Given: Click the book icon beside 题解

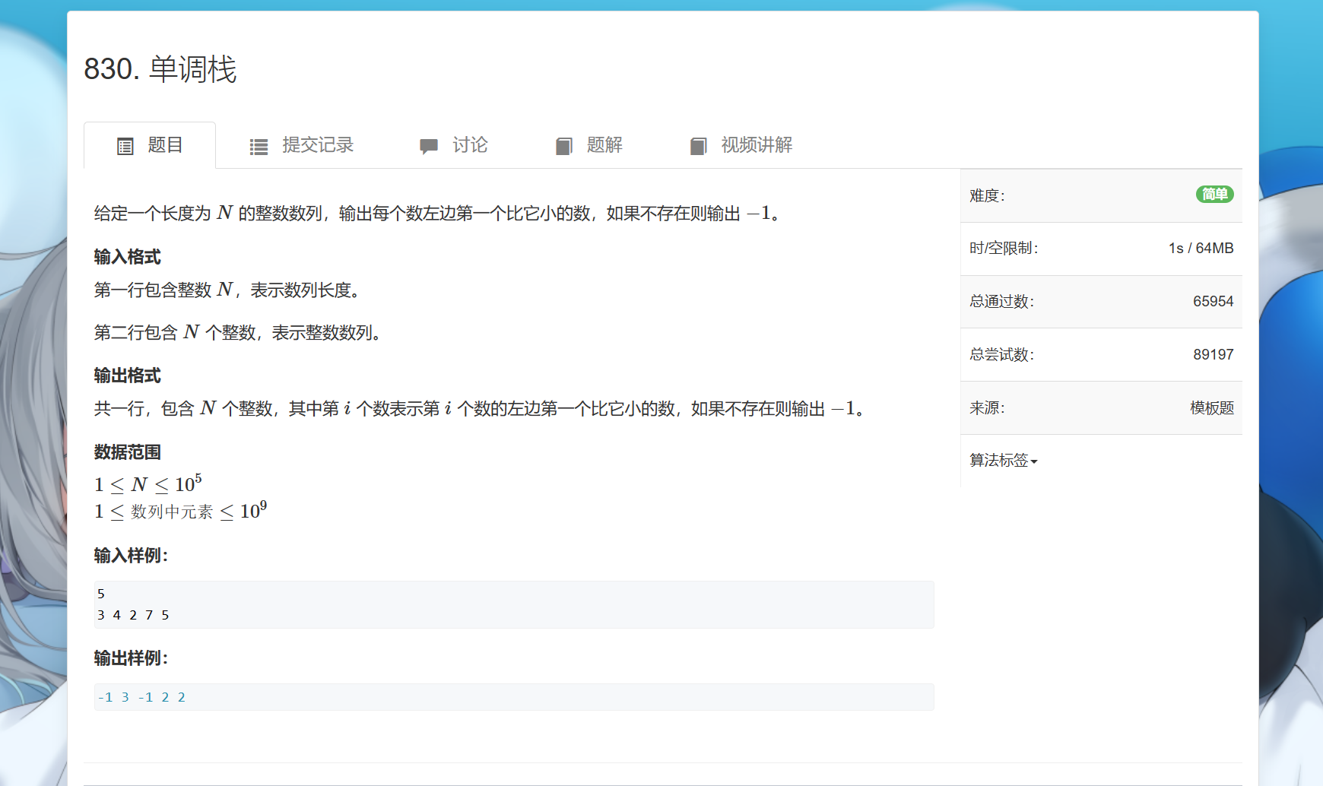Looking at the screenshot, I should point(563,146).
